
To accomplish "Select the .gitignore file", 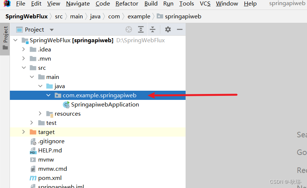I will (x=98, y=141).
